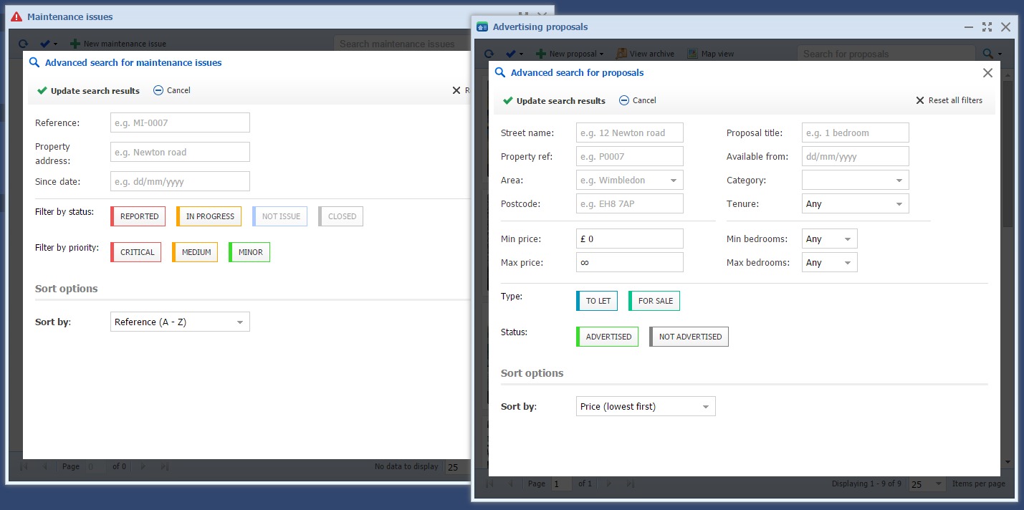Switch to Map view
Image resolution: width=1024 pixels, height=510 pixels.
pos(692,54)
